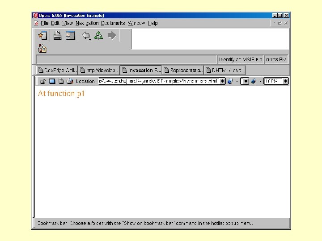Click the 04:28 PM clock field
This screenshot has width=322, height=241.
coord(276,60)
